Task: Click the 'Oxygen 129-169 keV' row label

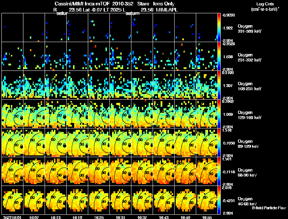Action: 249,115
